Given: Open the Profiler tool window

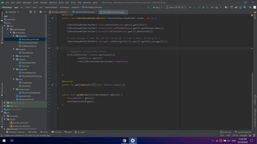Looking at the screenshot, I should coord(33,132).
